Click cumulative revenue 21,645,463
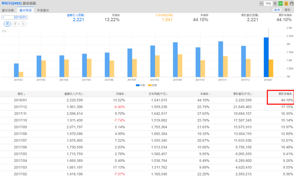The width and height of the screenshot is (294, 176). tap(242, 107)
